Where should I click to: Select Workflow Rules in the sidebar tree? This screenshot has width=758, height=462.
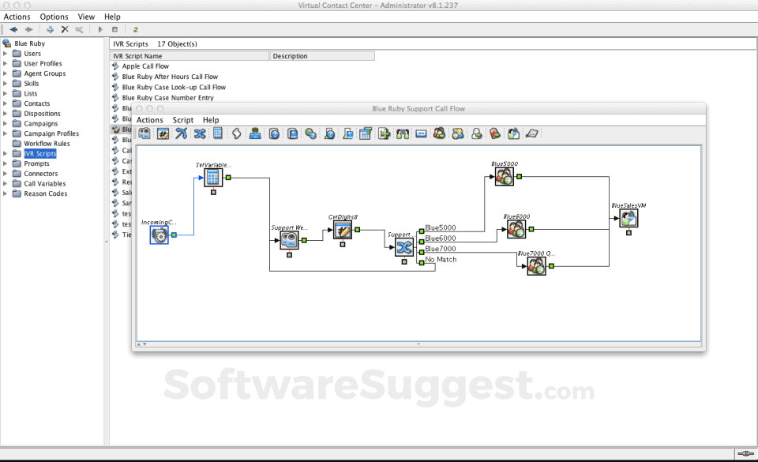click(47, 144)
